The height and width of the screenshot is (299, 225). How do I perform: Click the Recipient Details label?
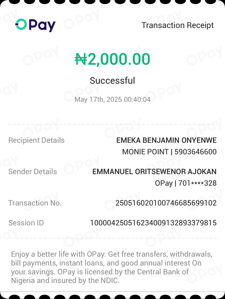(37, 140)
